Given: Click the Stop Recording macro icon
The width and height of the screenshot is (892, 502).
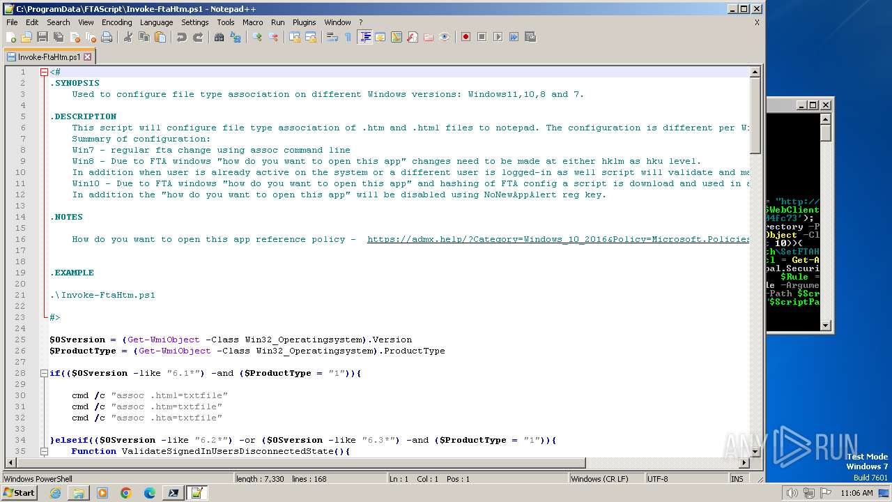Looking at the screenshot, I should tap(482, 37).
